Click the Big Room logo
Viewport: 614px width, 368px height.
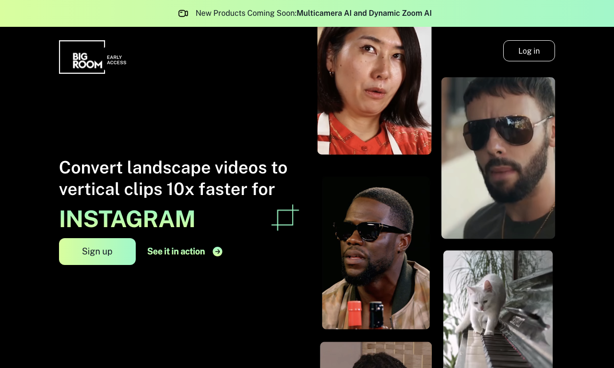tap(82, 57)
